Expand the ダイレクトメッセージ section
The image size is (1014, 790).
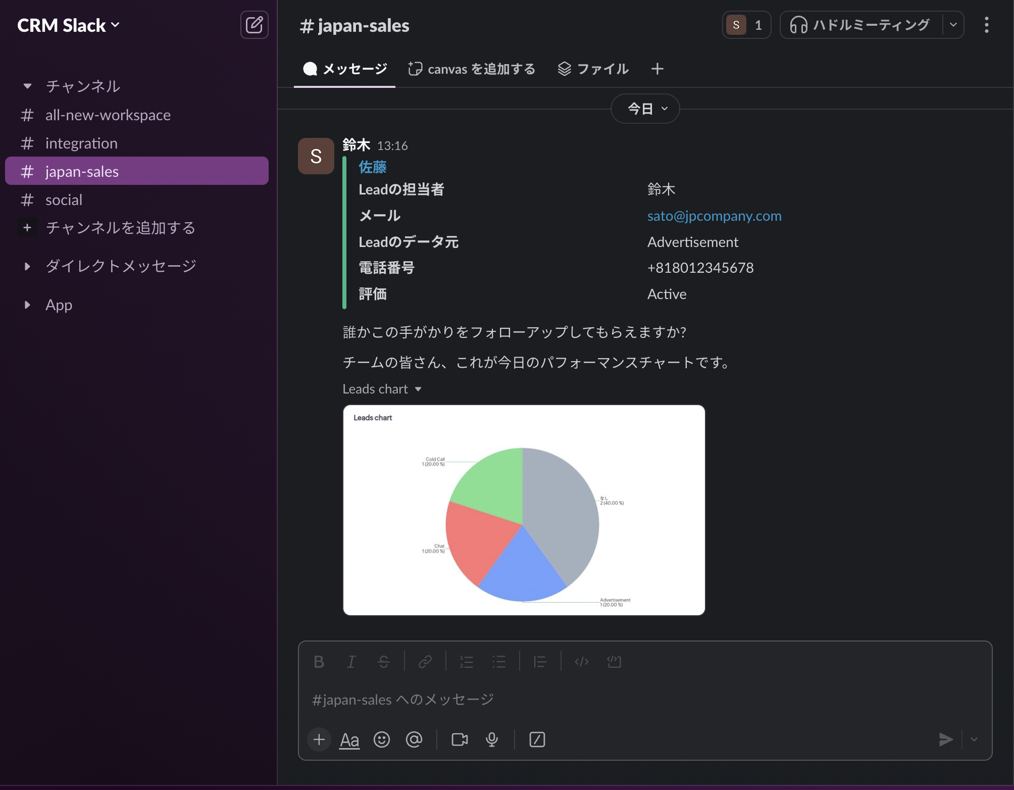28,266
